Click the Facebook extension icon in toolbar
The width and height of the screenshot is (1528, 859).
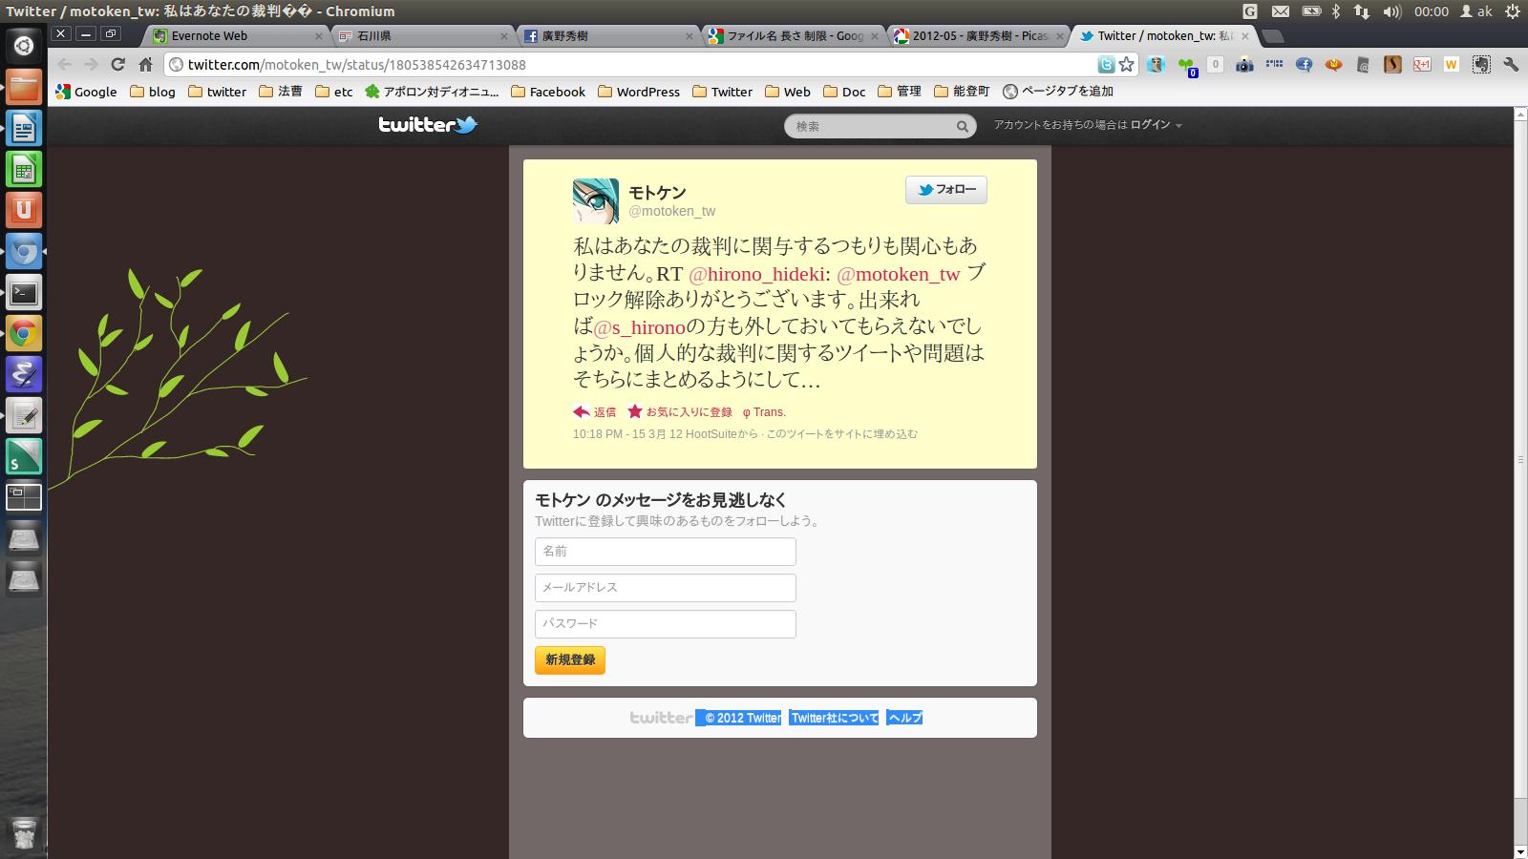coord(1304,64)
